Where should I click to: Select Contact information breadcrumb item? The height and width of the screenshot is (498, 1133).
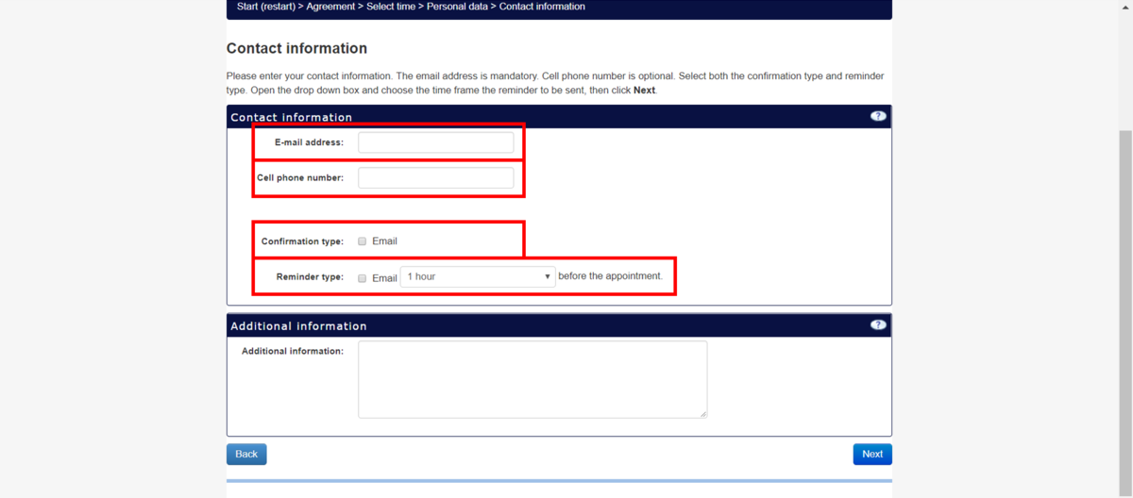click(542, 7)
